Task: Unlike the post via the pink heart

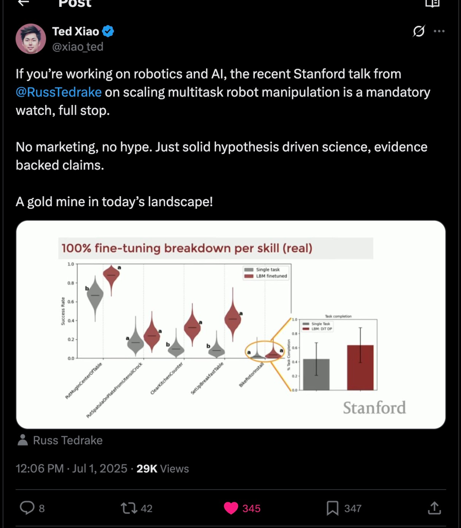Action: (231, 508)
